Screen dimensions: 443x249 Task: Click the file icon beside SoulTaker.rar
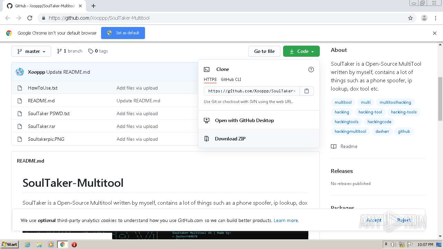pyautogui.click(x=20, y=126)
